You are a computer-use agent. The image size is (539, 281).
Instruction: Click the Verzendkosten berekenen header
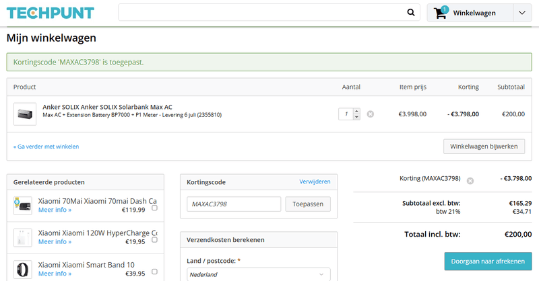tap(226, 240)
